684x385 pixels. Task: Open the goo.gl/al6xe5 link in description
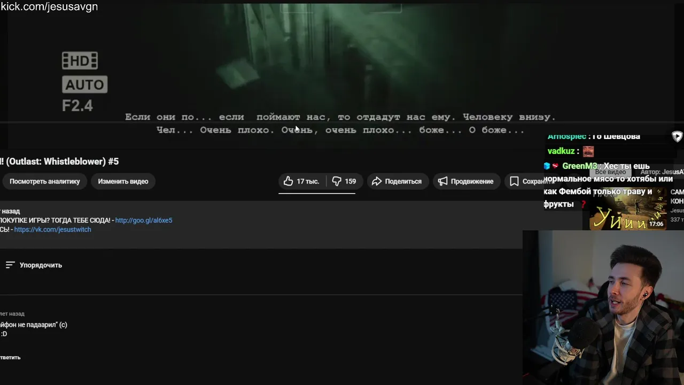coord(144,220)
